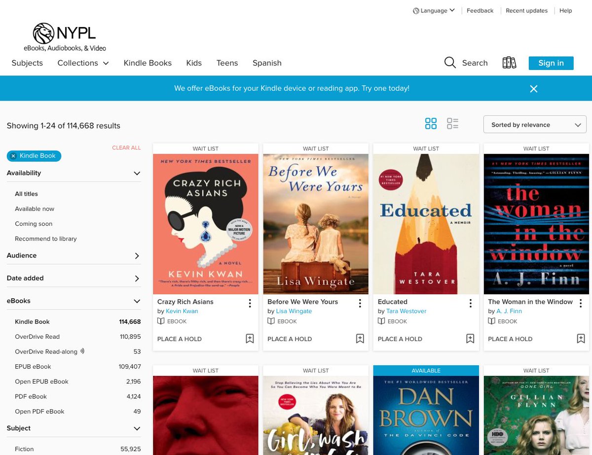The image size is (592, 455).
Task: Close the Kindle promo banner
Action: pyautogui.click(x=533, y=89)
